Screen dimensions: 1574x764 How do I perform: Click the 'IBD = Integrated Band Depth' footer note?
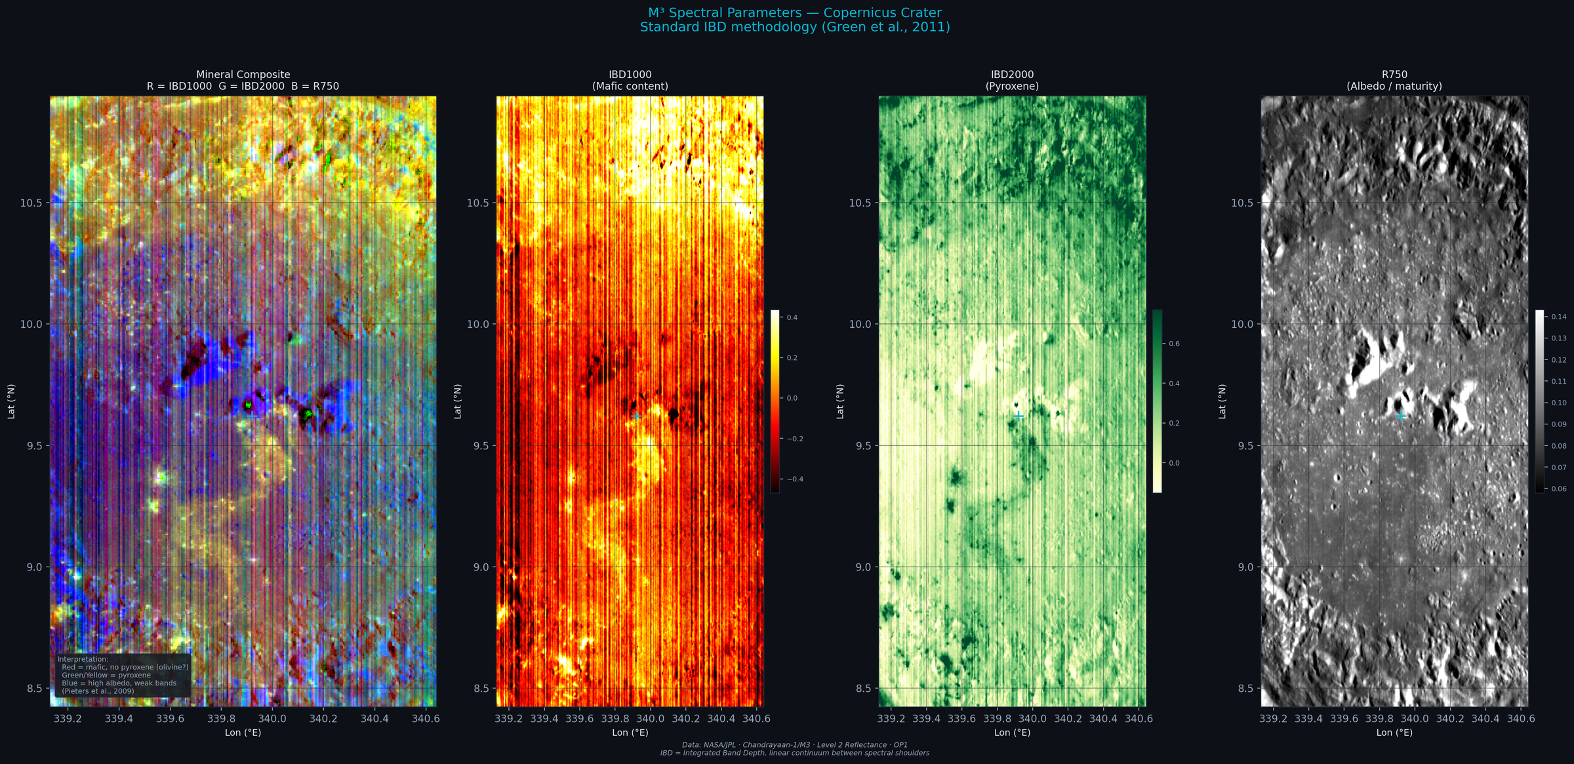click(x=795, y=753)
